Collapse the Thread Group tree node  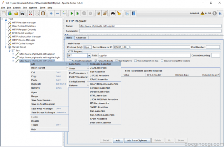coord(6,47)
